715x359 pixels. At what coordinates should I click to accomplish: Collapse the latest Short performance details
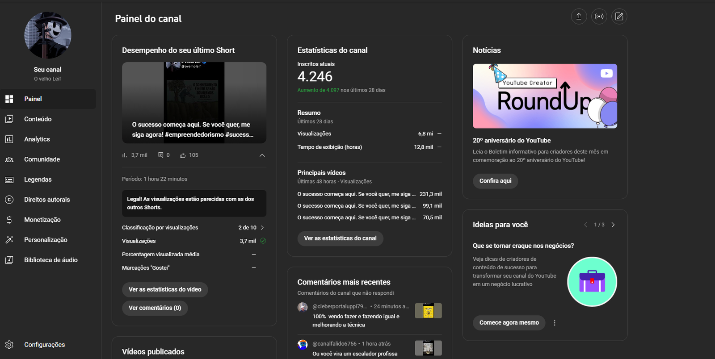pos(262,155)
